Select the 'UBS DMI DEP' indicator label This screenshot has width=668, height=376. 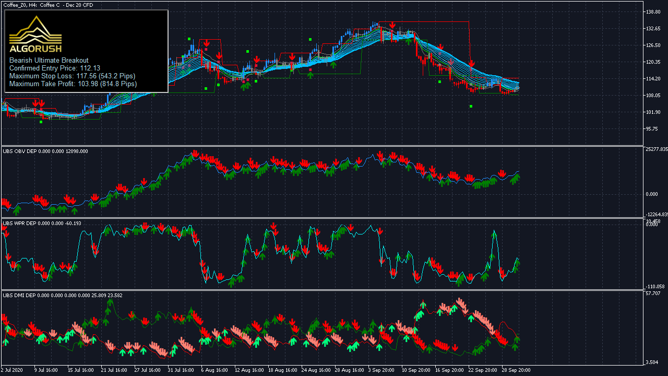pyautogui.click(x=19, y=295)
